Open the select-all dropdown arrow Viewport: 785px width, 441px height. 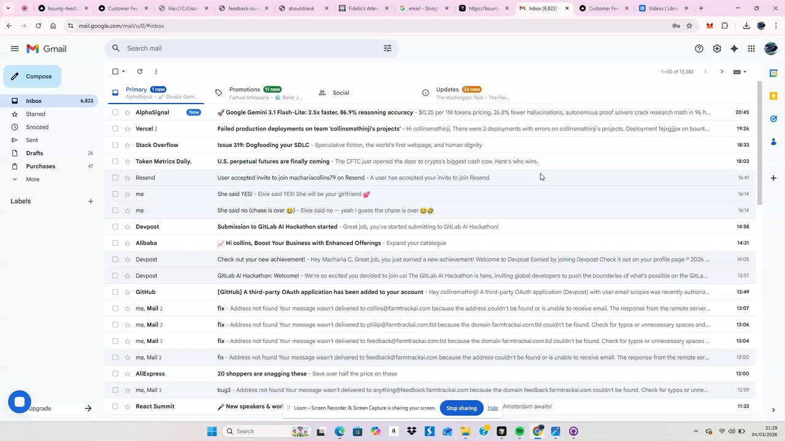tap(123, 72)
